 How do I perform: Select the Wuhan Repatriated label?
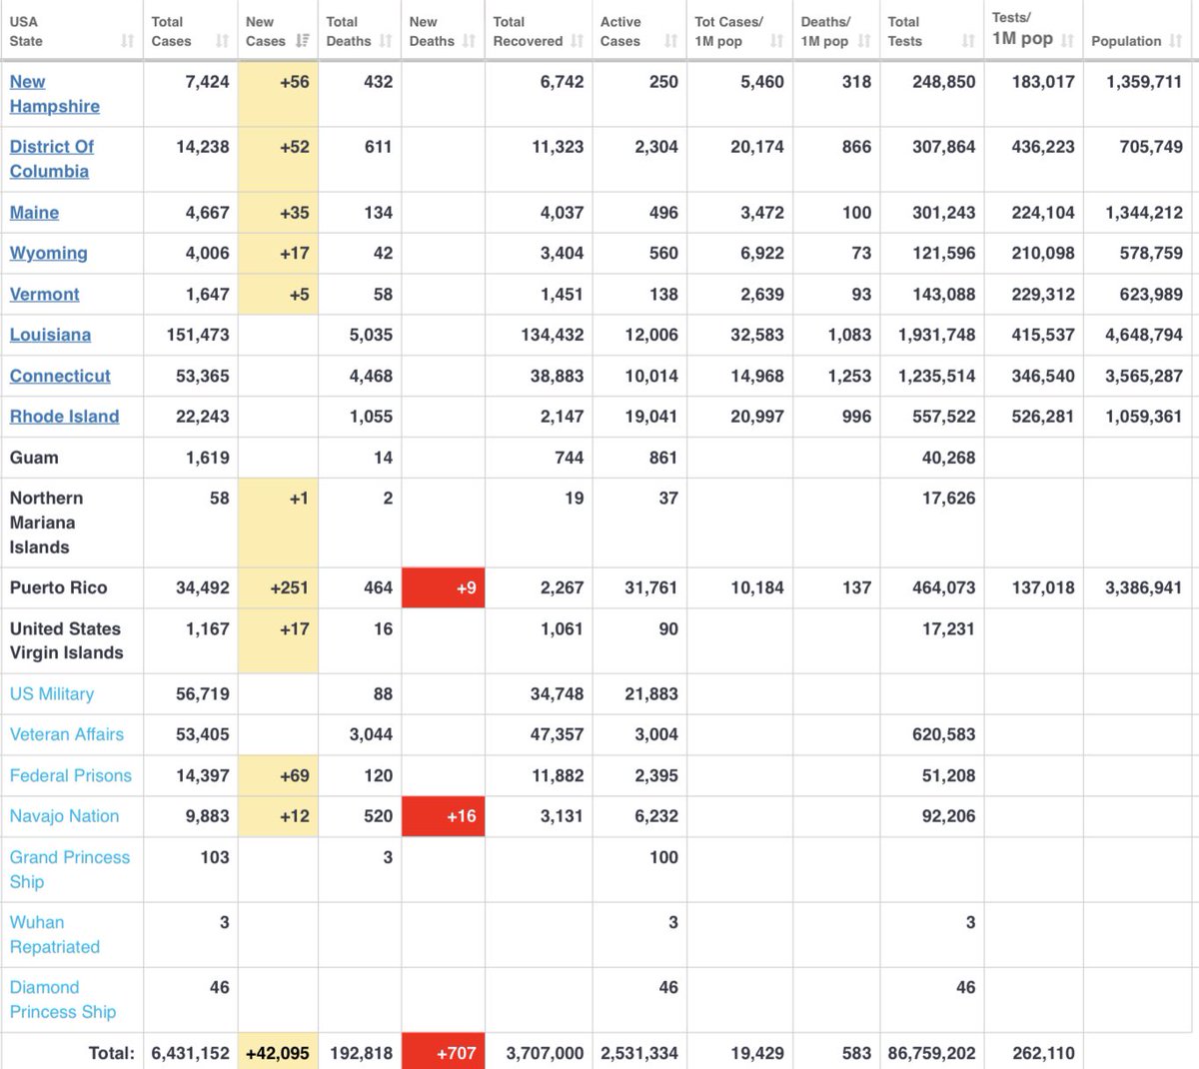[54, 934]
